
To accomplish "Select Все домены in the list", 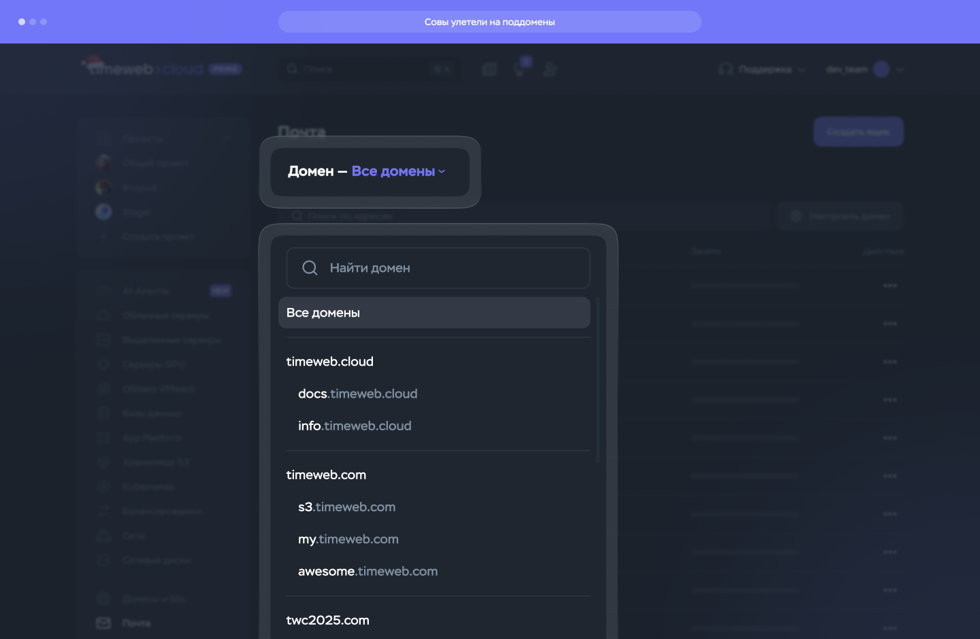I will [x=434, y=313].
